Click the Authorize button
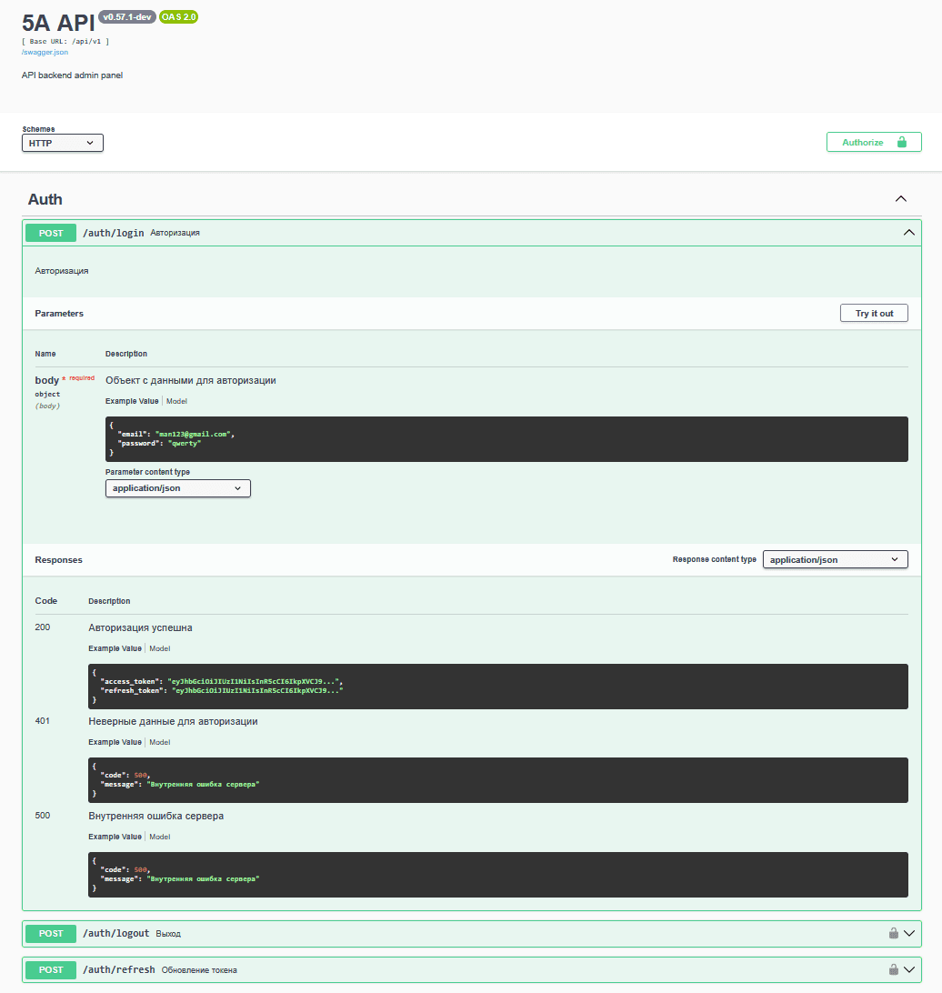Image resolution: width=942 pixels, height=993 pixels. [x=873, y=142]
